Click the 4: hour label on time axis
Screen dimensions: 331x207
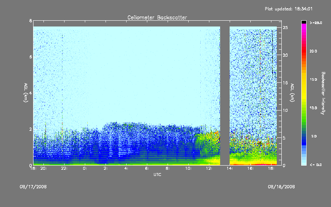click(x=126, y=168)
